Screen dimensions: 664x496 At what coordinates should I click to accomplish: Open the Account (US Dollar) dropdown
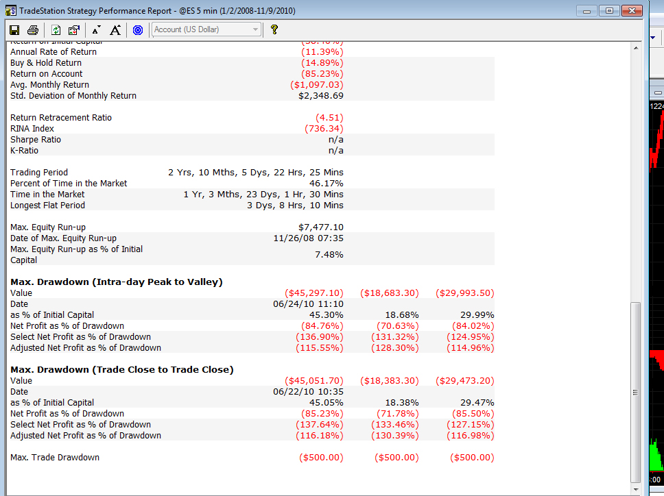[x=206, y=29]
